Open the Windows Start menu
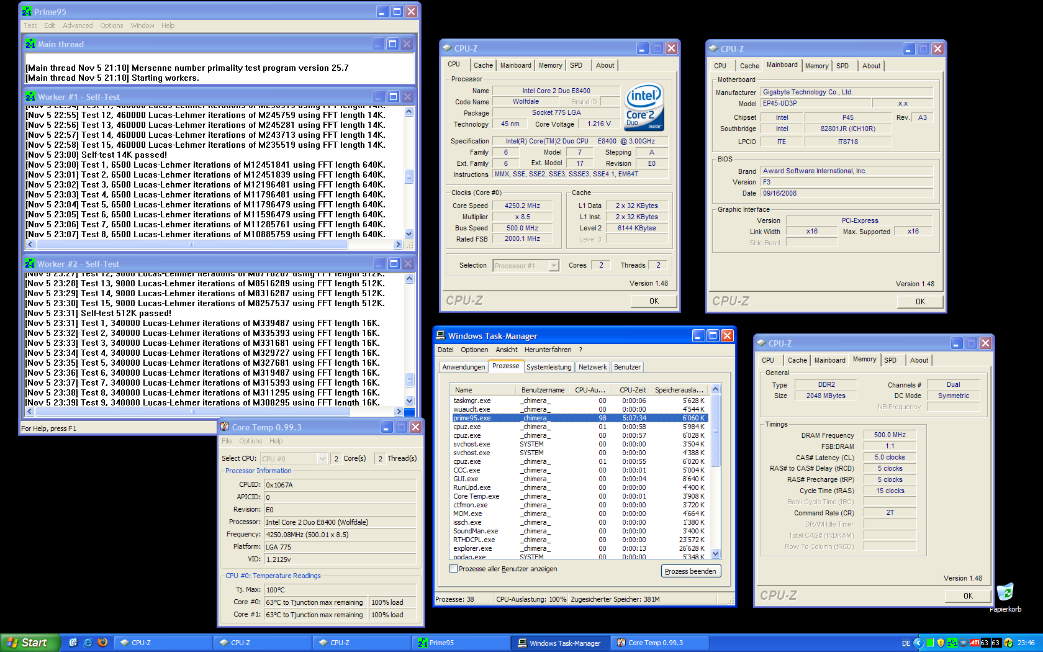1043x652 pixels. click(30, 643)
